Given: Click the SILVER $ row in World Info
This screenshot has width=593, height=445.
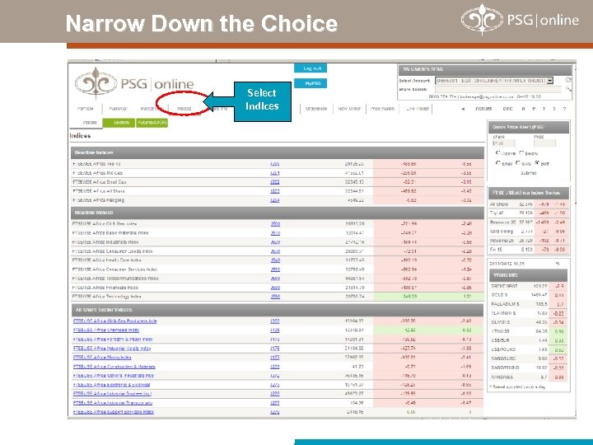Looking at the screenshot, I should [x=528, y=322].
